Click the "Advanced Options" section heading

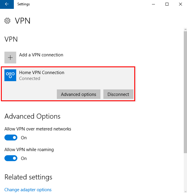(32, 116)
